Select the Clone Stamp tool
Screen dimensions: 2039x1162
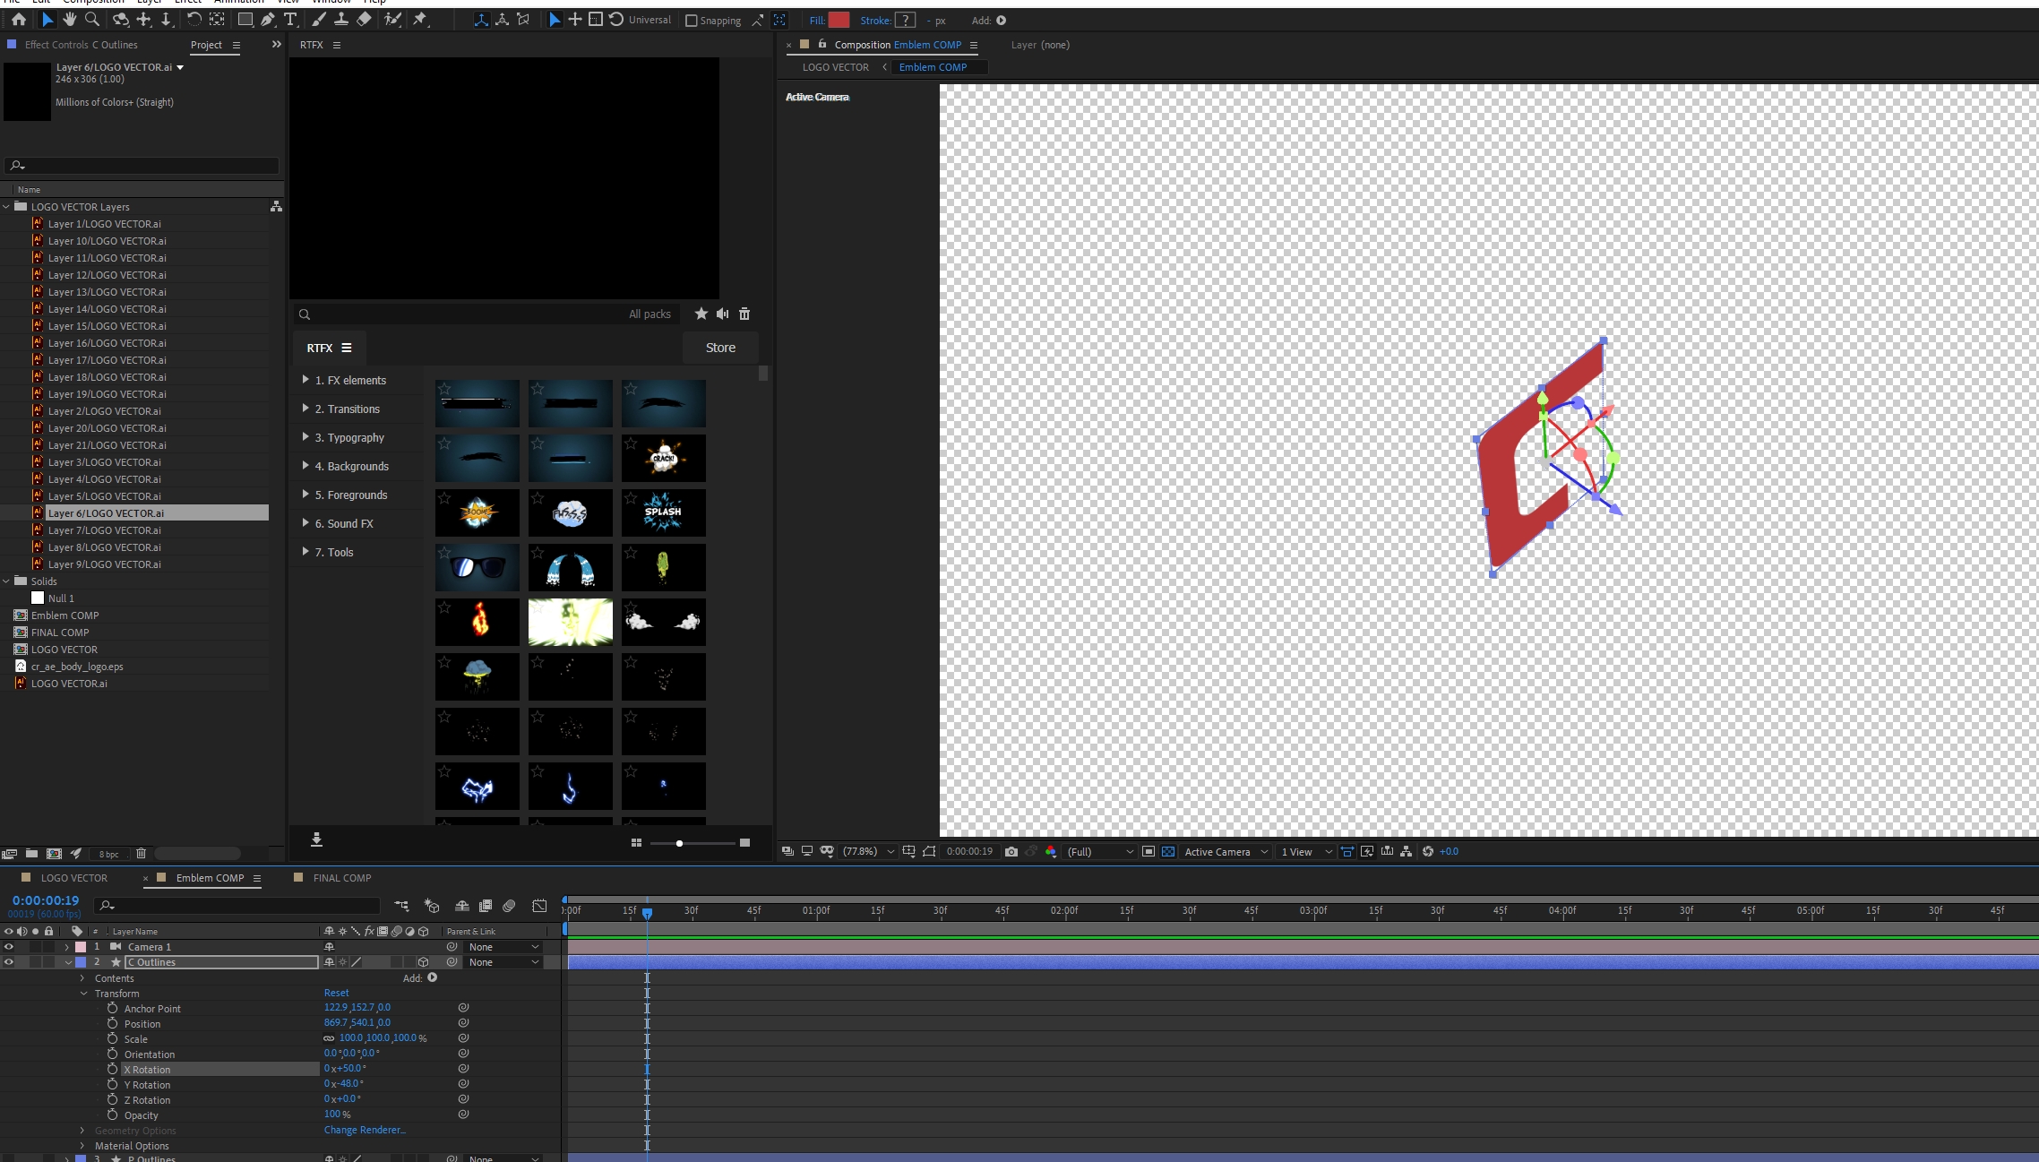coord(341,20)
